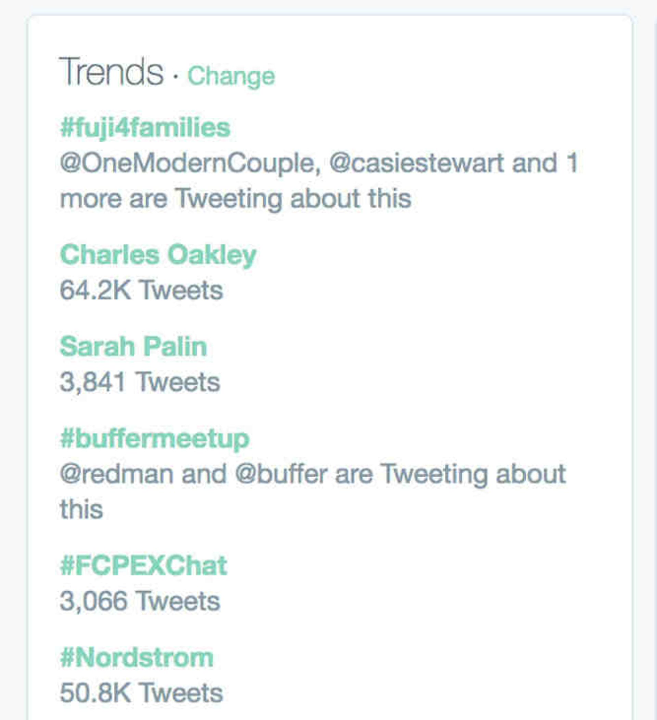Click the wrapped word "this" under #buffermeetup

click(x=81, y=509)
